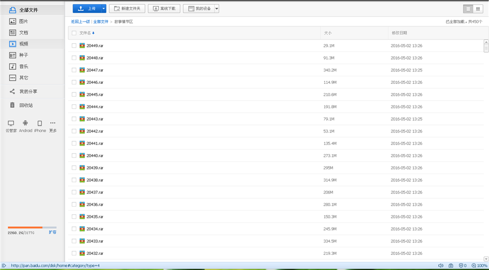Select 回收站 recycle bin in sidebar
Viewport: 489px width, 270px height.
coord(26,106)
